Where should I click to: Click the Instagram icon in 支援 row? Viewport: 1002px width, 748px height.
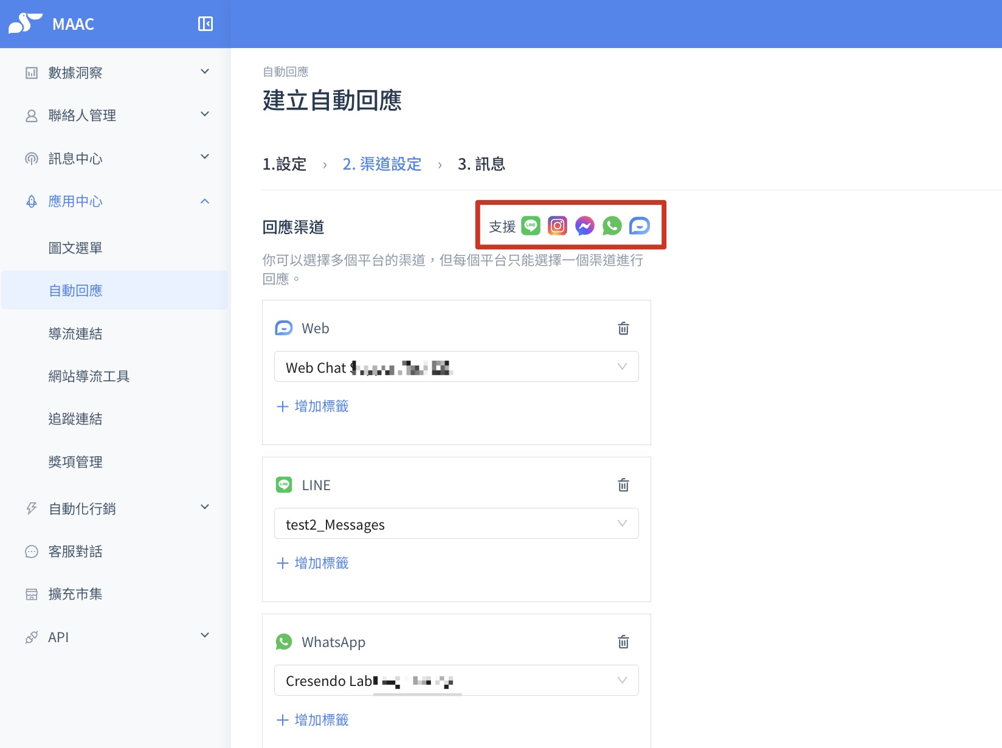[x=558, y=226]
